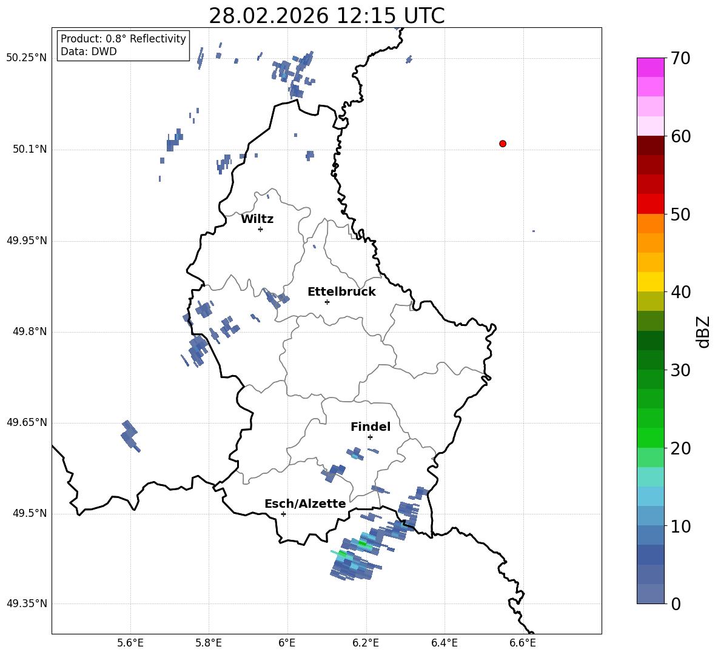Click the 49.5°N latitude label
The image size is (718, 655).
click(x=30, y=513)
